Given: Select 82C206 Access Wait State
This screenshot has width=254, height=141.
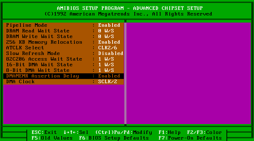Looking at the screenshot, I should point(44,59).
